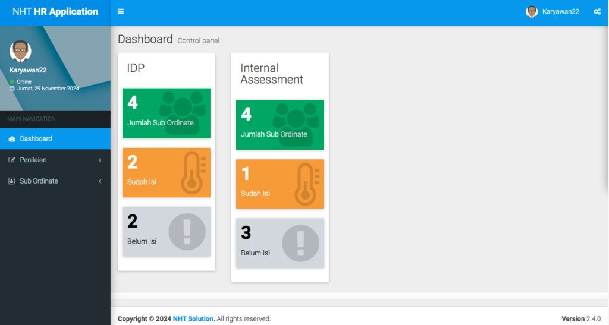Click the Sub Ordinate contact icon
The image size is (609, 325).
click(12, 181)
